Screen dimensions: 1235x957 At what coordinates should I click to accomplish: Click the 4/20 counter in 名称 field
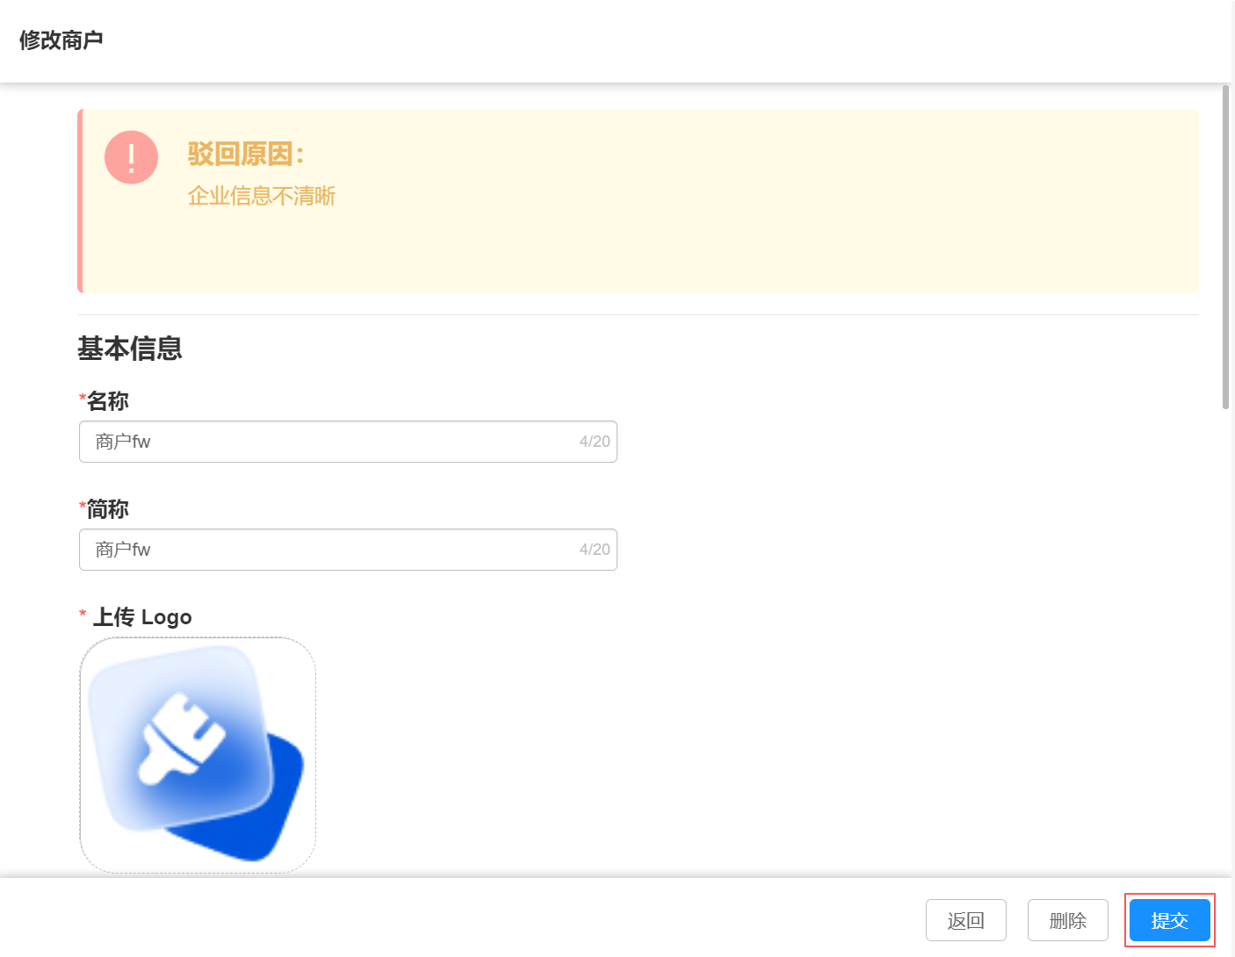click(595, 442)
